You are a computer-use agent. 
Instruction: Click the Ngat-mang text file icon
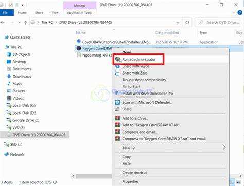[x=79, y=55]
